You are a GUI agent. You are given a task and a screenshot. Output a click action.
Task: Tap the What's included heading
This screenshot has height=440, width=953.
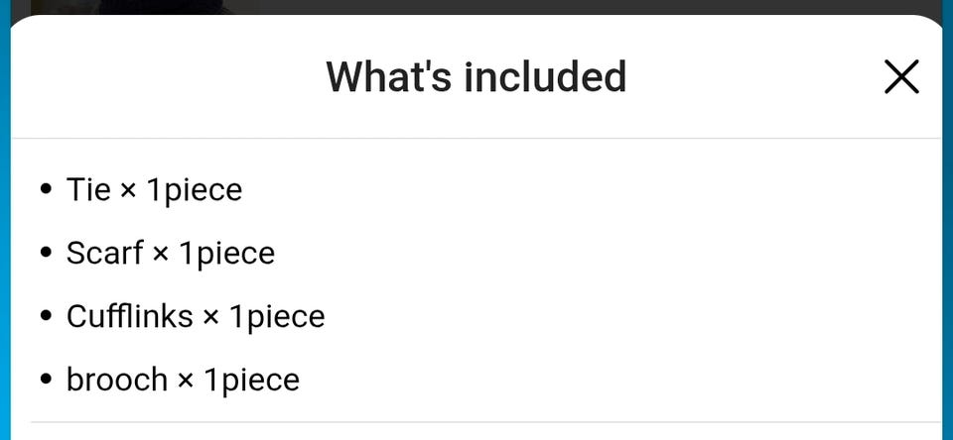pos(476,77)
